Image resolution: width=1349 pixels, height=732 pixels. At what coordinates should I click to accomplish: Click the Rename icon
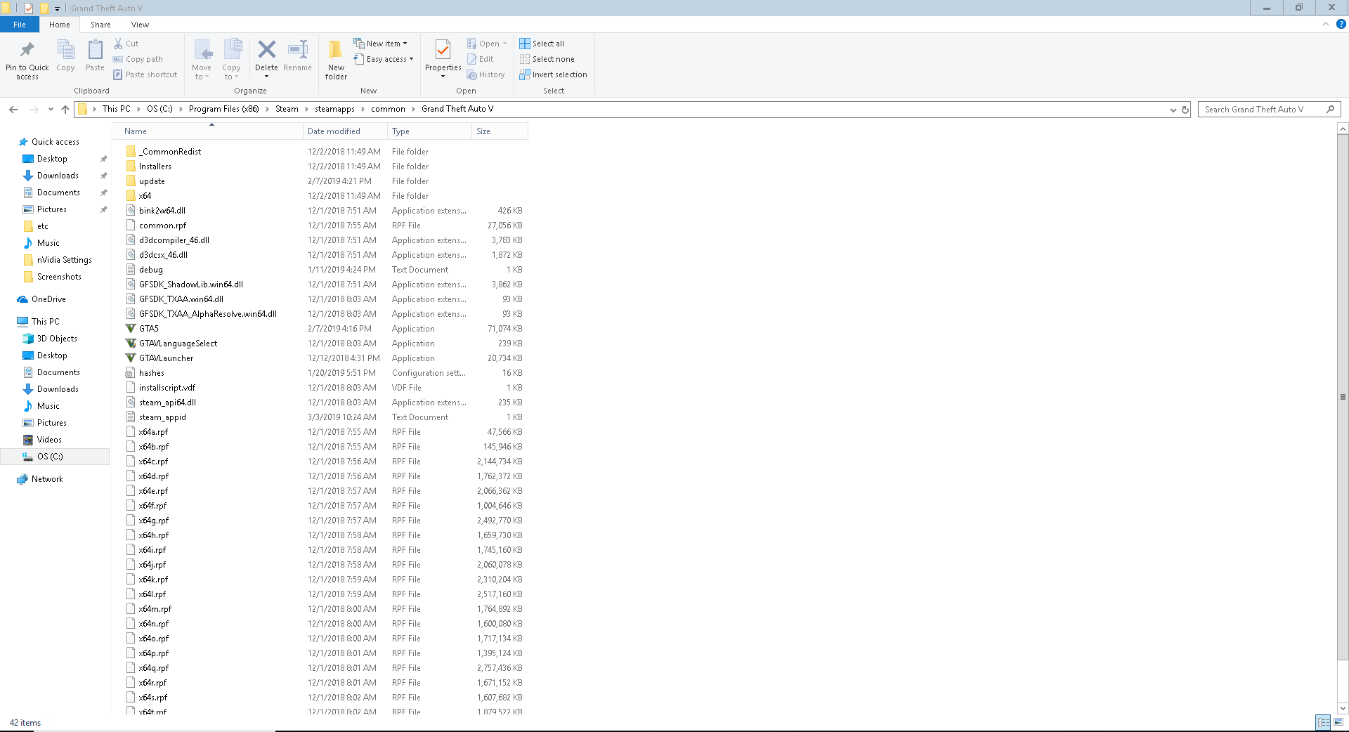[x=297, y=49]
